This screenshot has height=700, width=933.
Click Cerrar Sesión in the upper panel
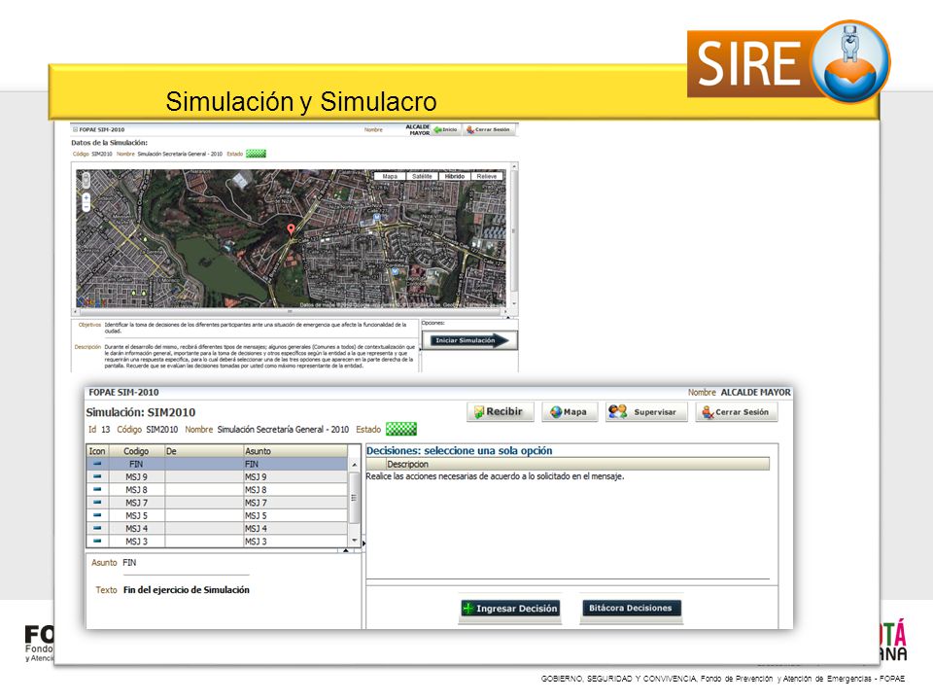[x=489, y=129]
